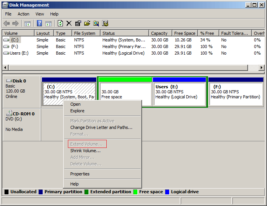The height and width of the screenshot is (206, 267).
Task: Click the rightmost settings toolbar icon
Action: (x=105, y=24)
